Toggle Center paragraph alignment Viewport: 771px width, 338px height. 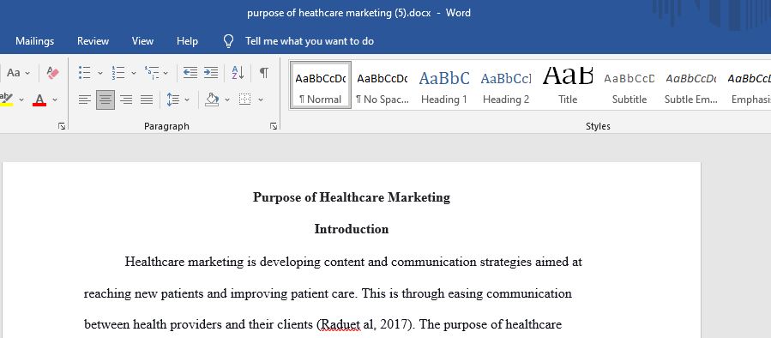coord(105,100)
